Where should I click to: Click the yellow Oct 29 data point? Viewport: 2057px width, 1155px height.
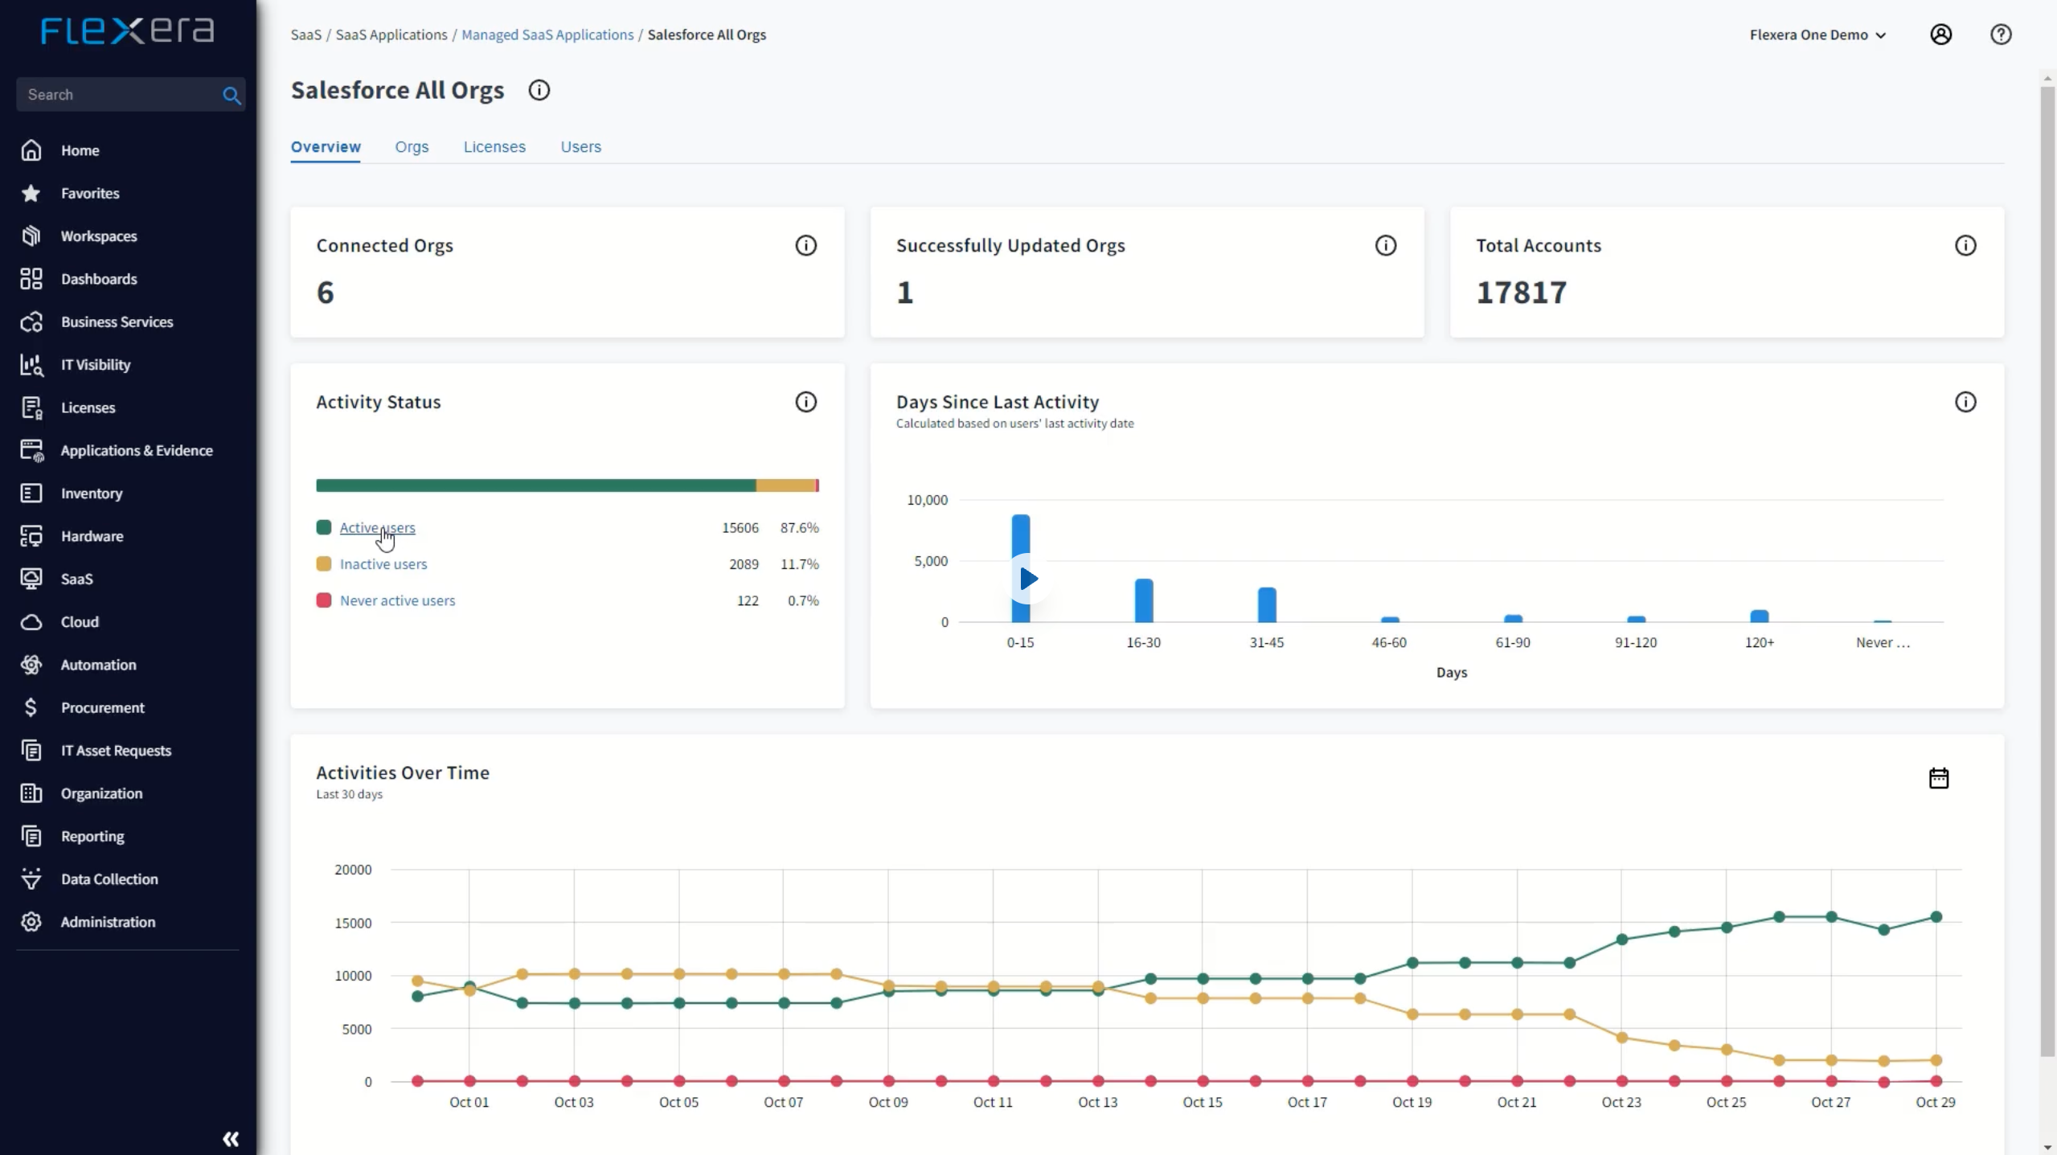point(1936,1060)
